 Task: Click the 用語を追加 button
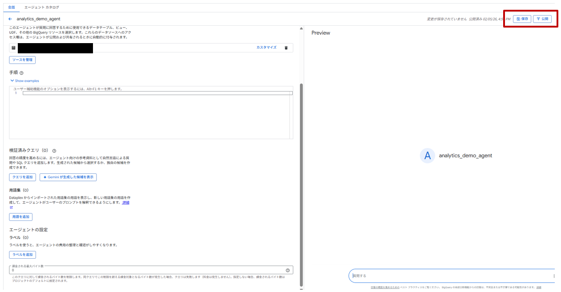(21, 217)
